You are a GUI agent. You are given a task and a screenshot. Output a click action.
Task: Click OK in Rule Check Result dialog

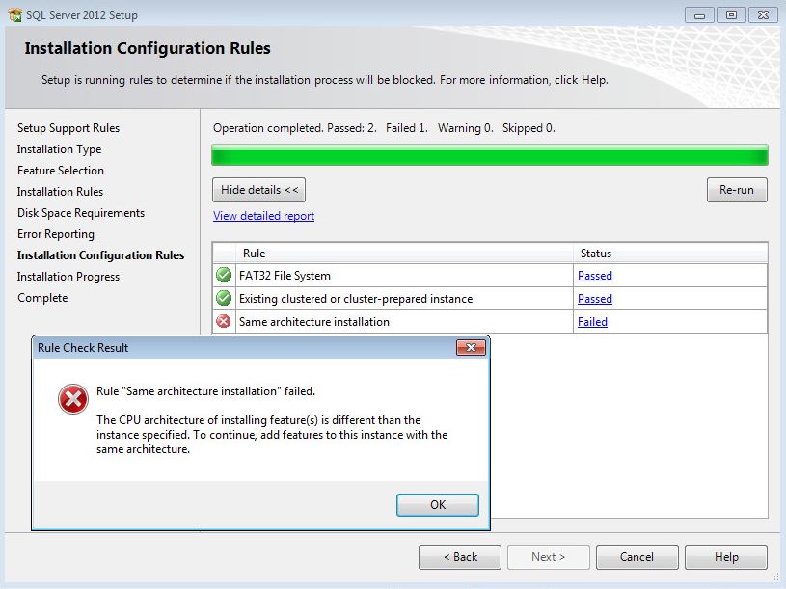438,505
